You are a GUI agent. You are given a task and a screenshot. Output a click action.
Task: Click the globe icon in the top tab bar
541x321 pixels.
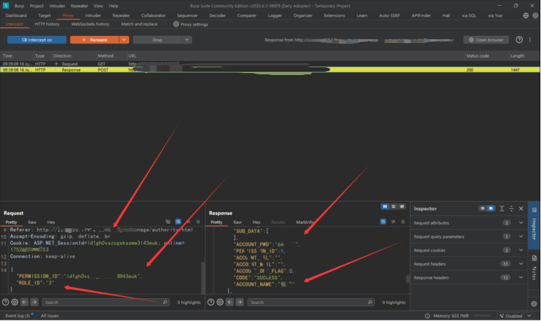(525, 16)
